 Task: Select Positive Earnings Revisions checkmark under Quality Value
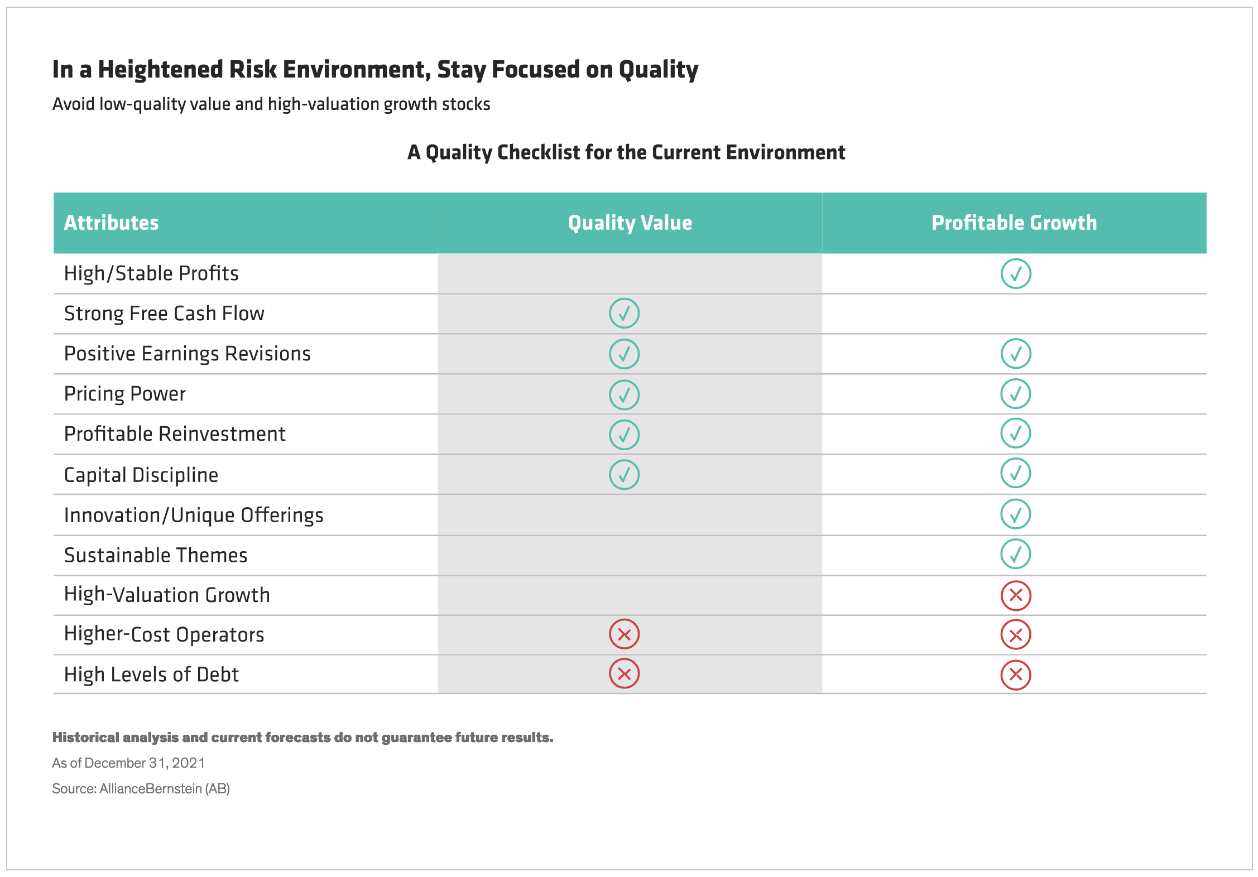point(624,354)
